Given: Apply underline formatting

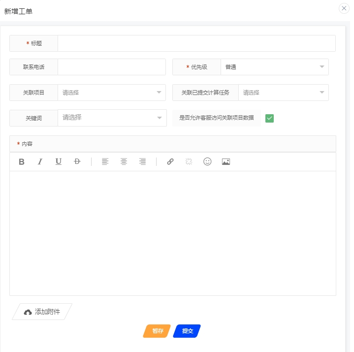Looking at the screenshot, I should pyautogui.click(x=59, y=161).
